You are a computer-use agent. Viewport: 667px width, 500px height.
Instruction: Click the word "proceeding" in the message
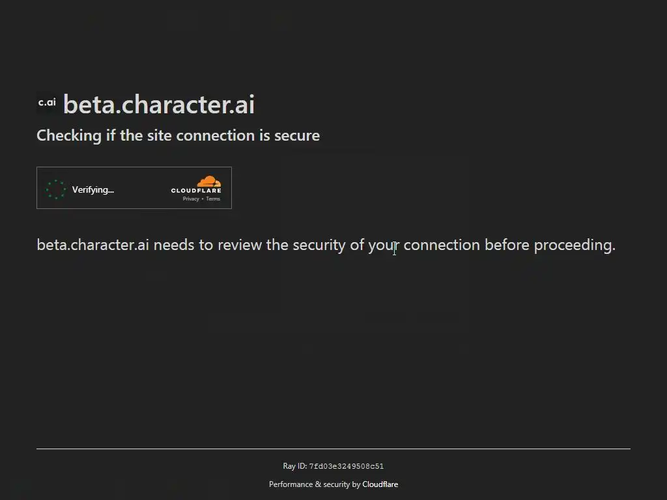coord(573,245)
